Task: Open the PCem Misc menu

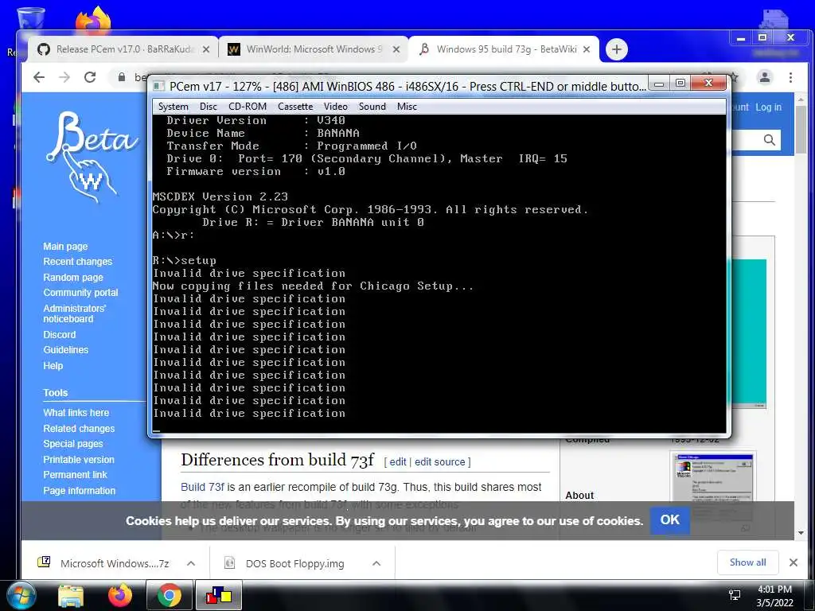Action: (407, 107)
